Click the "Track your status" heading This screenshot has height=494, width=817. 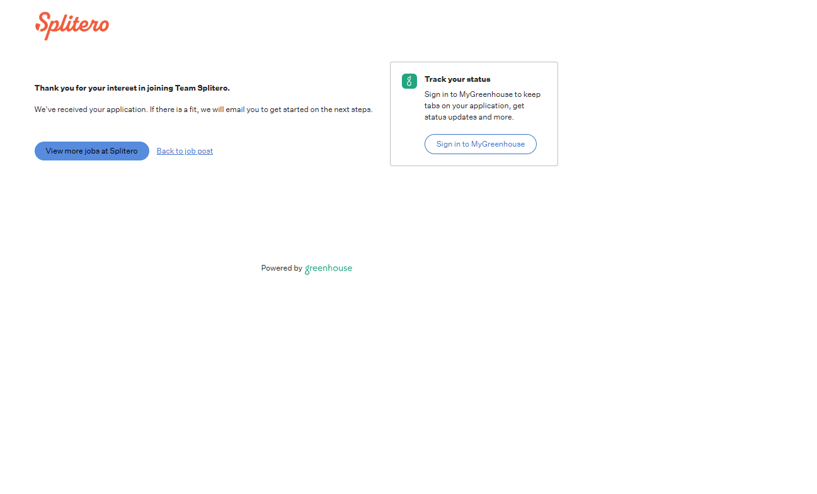pyautogui.click(x=457, y=79)
